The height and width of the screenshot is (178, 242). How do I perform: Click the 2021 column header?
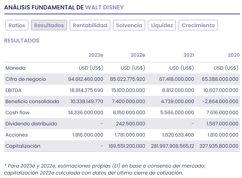point(189,55)
